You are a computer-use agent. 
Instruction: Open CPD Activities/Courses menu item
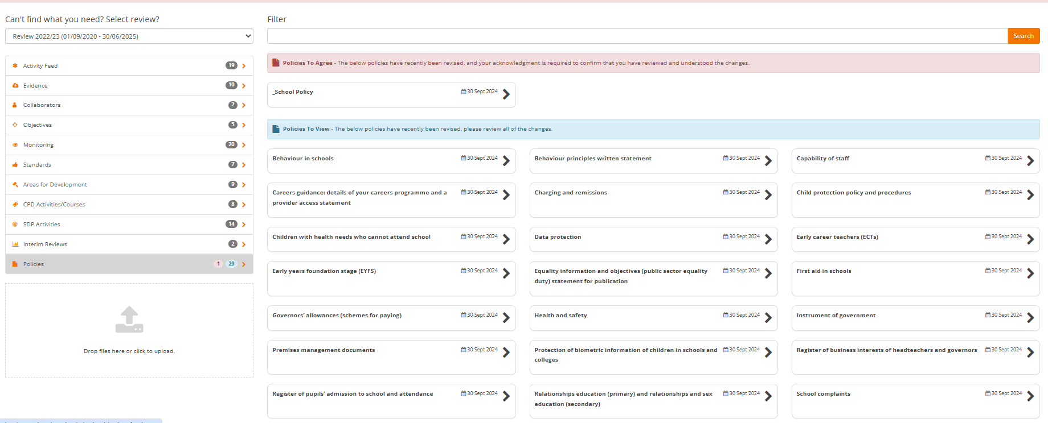(x=54, y=205)
